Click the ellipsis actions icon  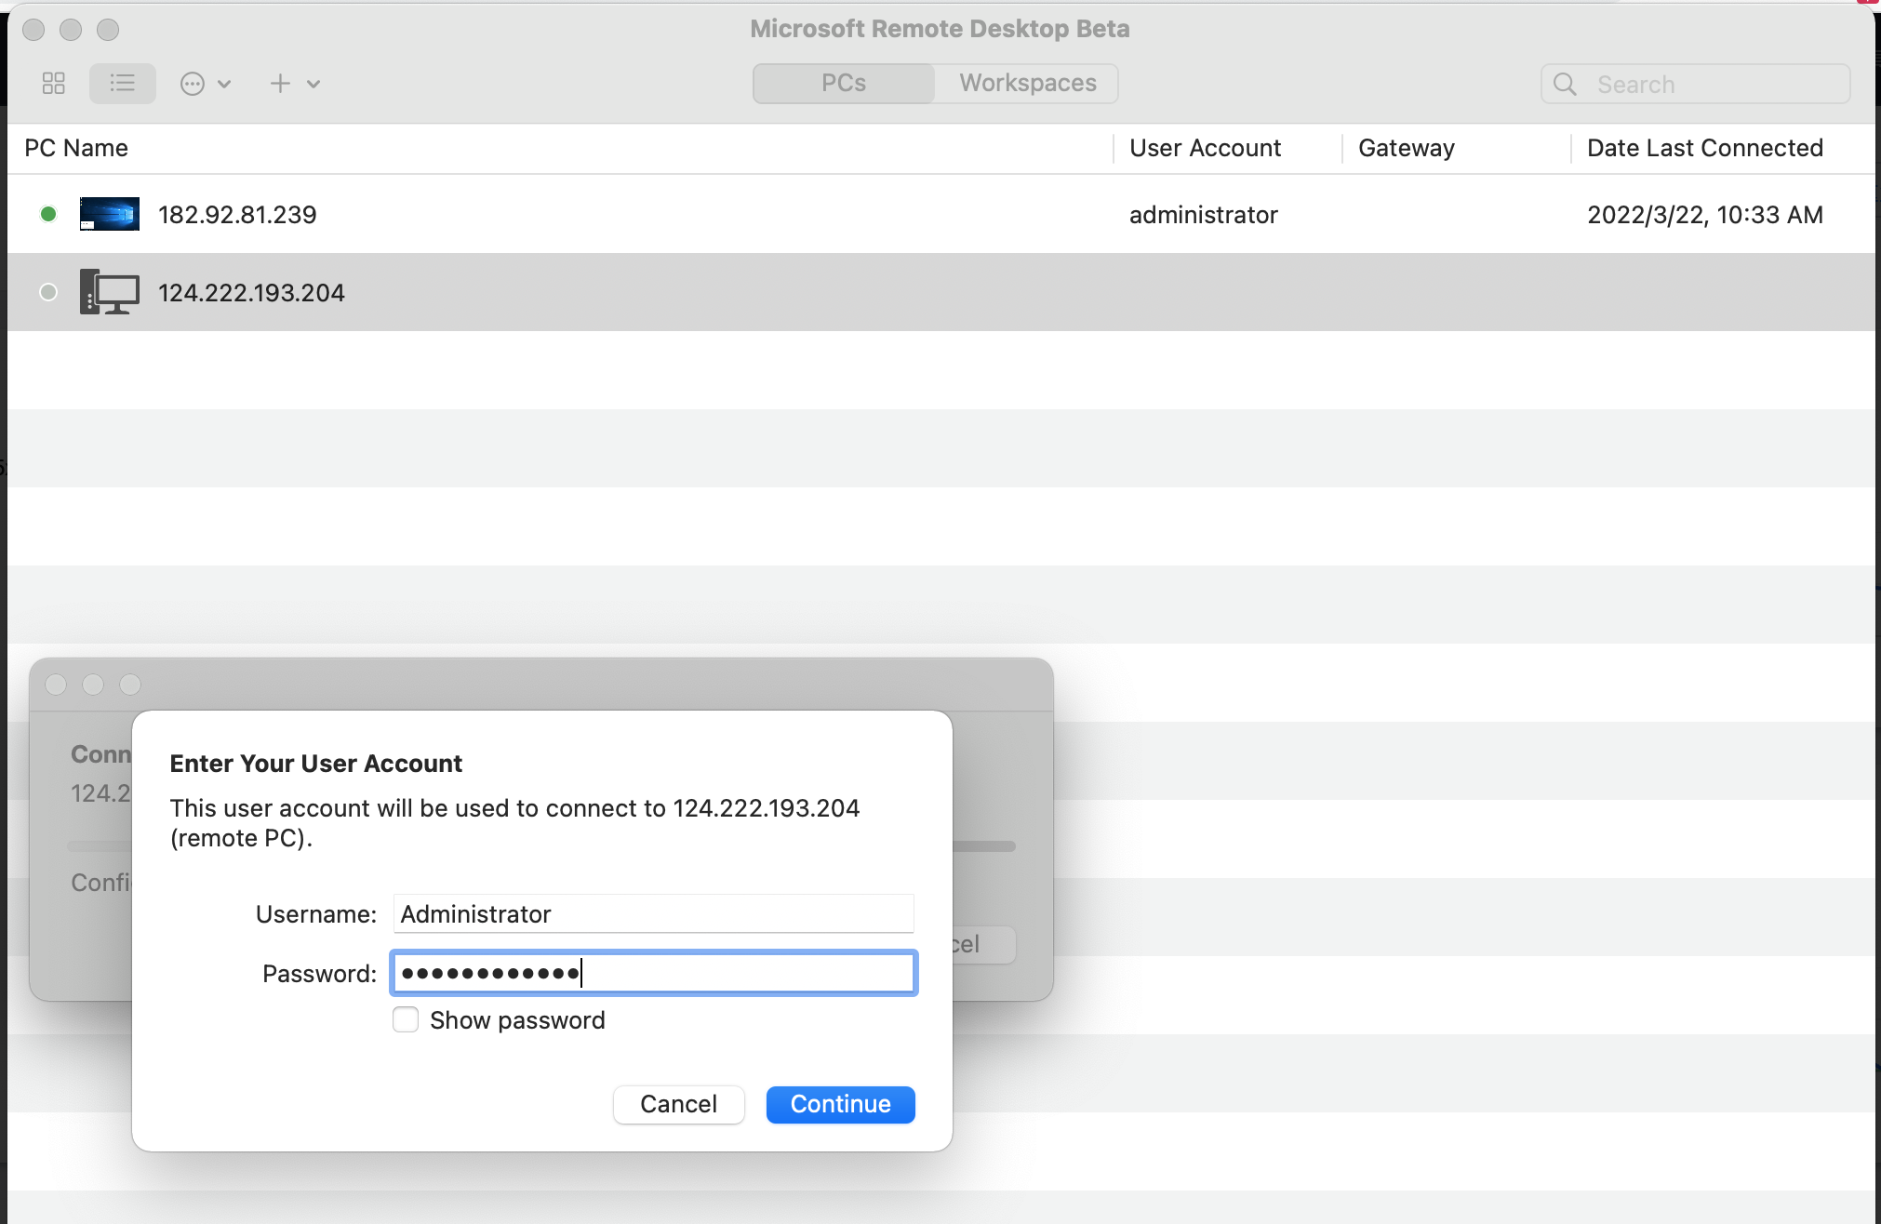click(x=193, y=84)
